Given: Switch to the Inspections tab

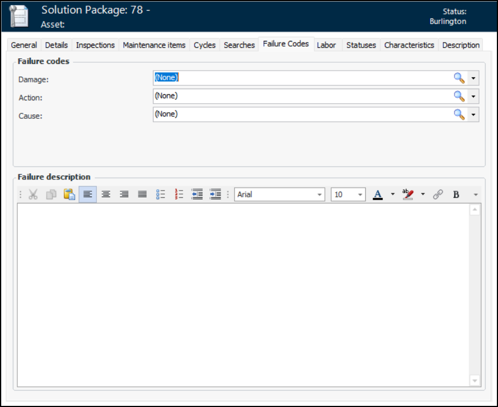Looking at the screenshot, I should click(x=95, y=45).
